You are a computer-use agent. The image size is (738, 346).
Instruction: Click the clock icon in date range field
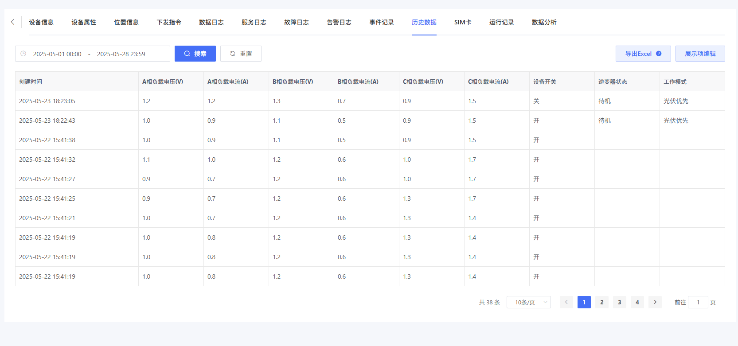pos(23,54)
